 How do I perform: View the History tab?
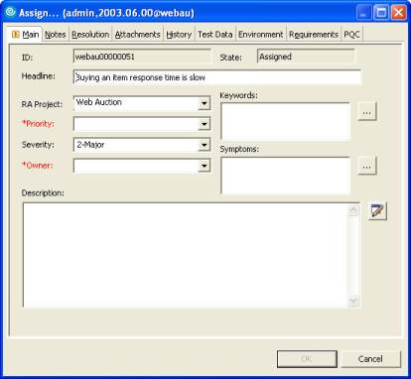click(x=179, y=35)
